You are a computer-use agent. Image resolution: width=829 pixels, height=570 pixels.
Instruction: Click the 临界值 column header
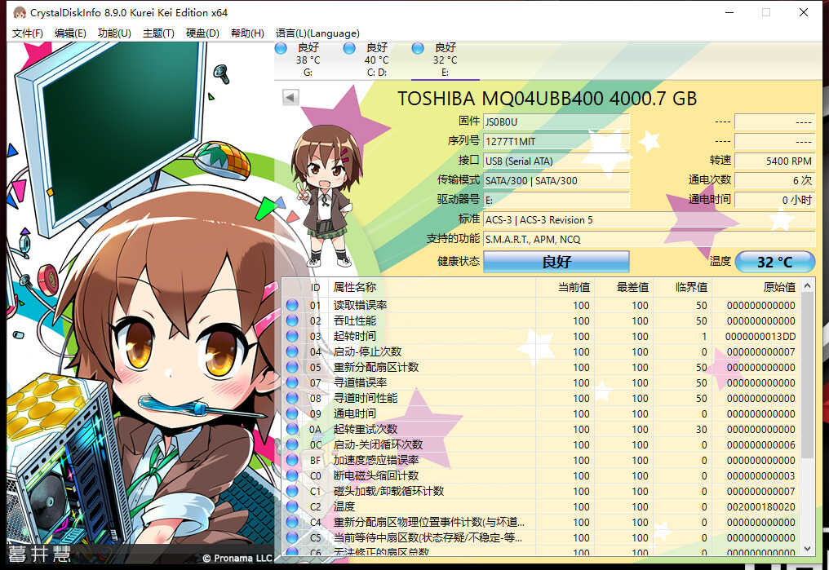point(683,287)
